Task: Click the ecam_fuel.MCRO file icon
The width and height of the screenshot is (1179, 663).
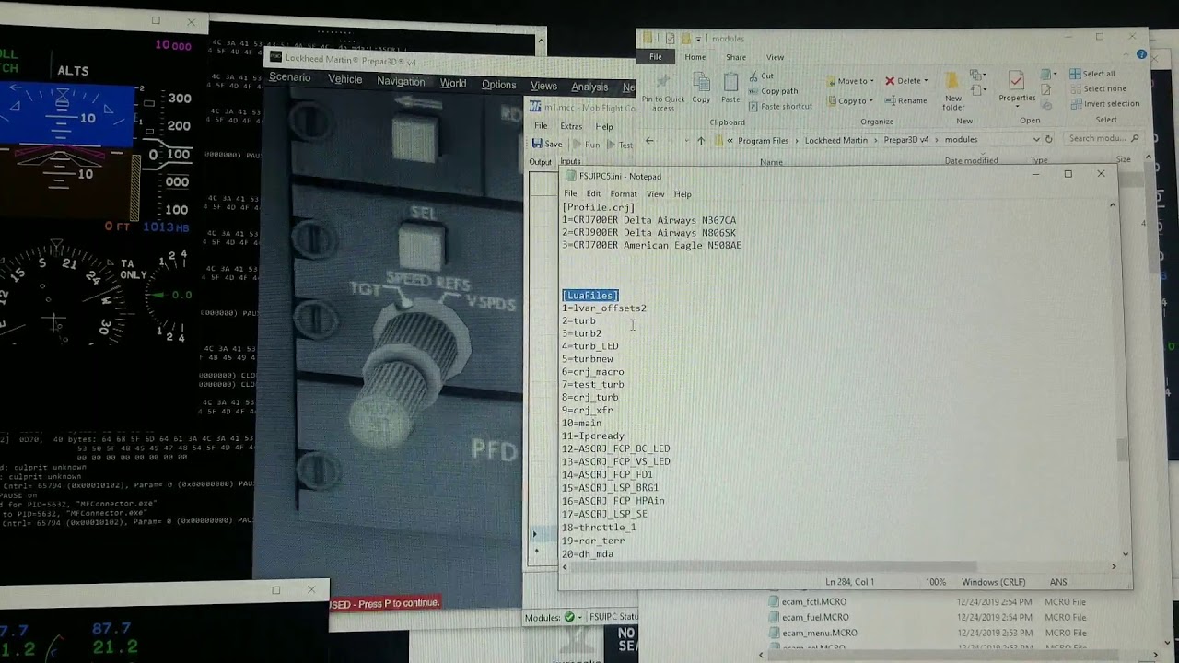Action: (x=774, y=618)
